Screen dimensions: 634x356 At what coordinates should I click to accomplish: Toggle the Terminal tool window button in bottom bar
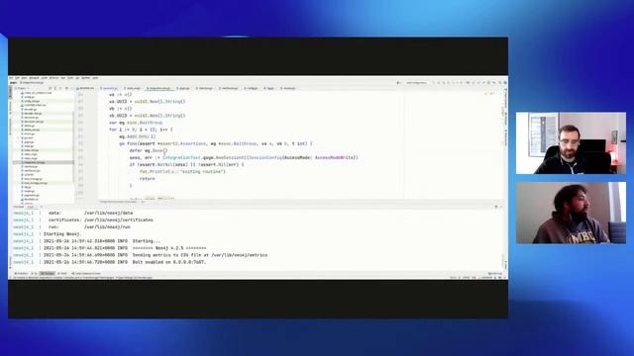pyautogui.click(x=48, y=273)
